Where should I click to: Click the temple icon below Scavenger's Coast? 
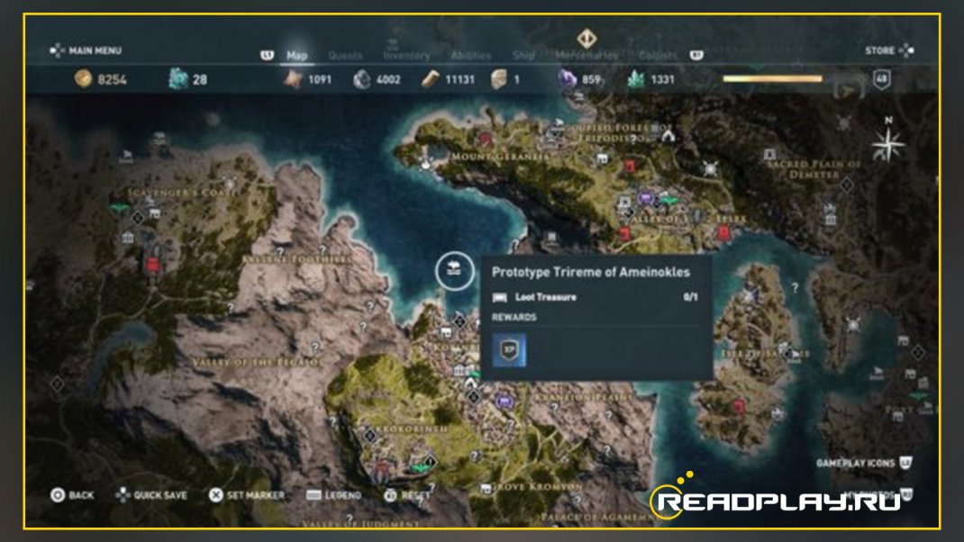point(128,237)
